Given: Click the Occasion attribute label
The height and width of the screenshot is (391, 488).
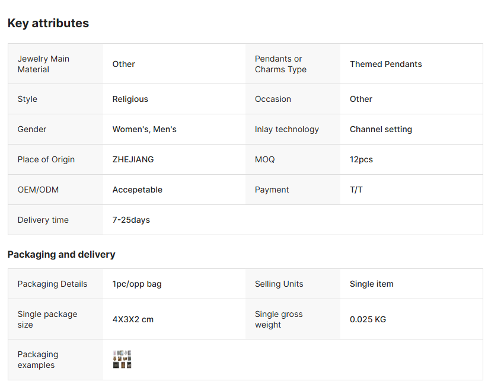Looking at the screenshot, I should [x=273, y=99].
